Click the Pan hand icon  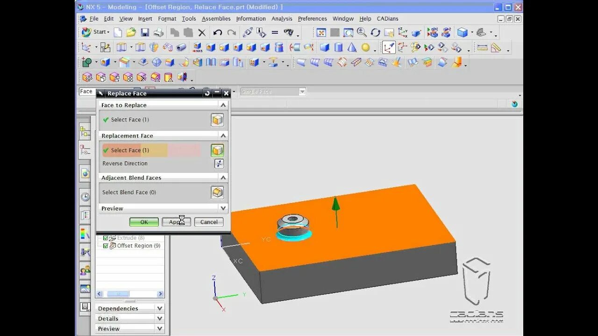pos(389,32)
